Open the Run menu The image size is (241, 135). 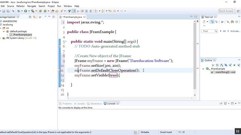click(x=59, y=6)
